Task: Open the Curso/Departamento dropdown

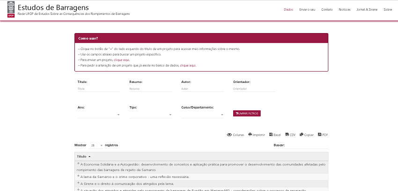Action: tap(202, 114)
